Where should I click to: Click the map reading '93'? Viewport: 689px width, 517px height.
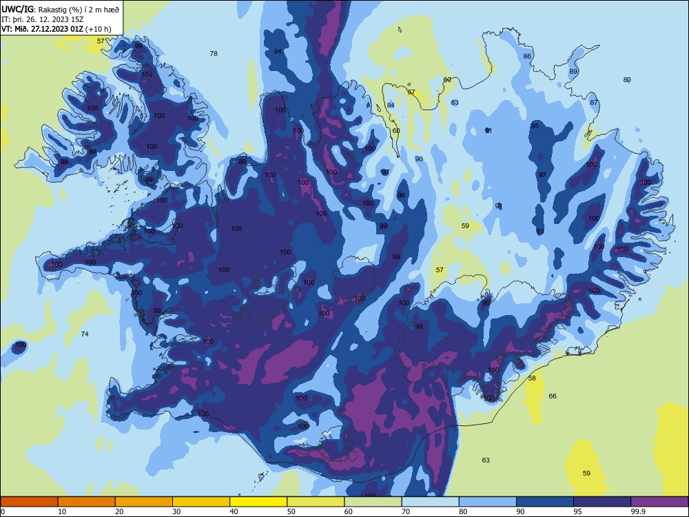[540, 231]
